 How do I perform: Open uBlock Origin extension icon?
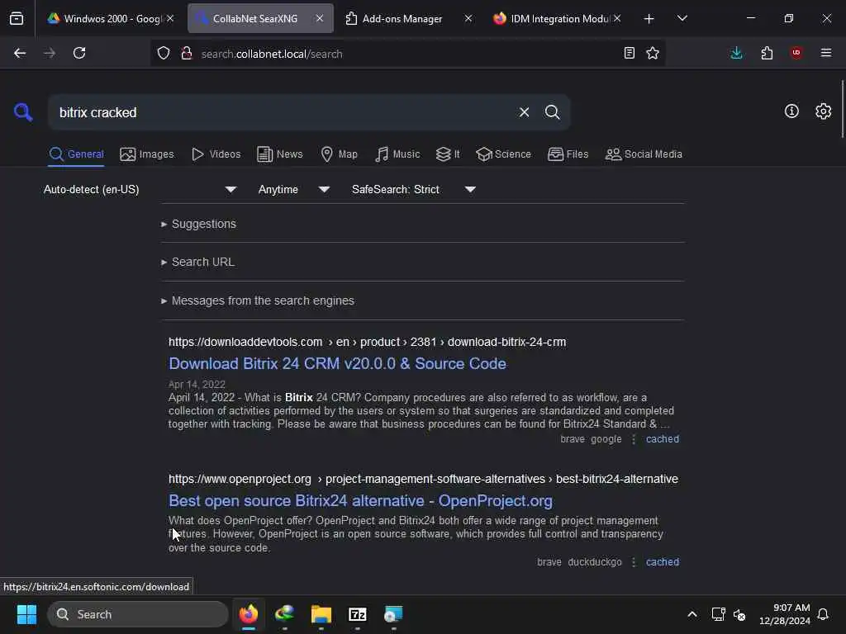point(796,53)
